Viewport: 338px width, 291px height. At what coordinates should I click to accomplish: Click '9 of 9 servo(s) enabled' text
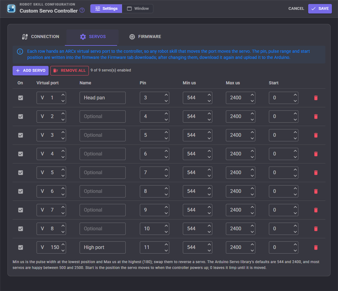pos(111,71)
